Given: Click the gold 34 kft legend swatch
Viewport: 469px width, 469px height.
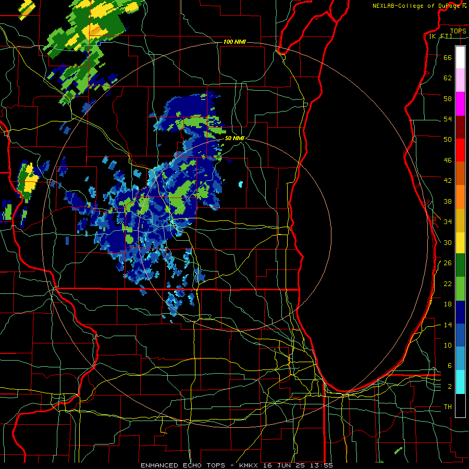Looking at the screenshot, I should [460, 220].
